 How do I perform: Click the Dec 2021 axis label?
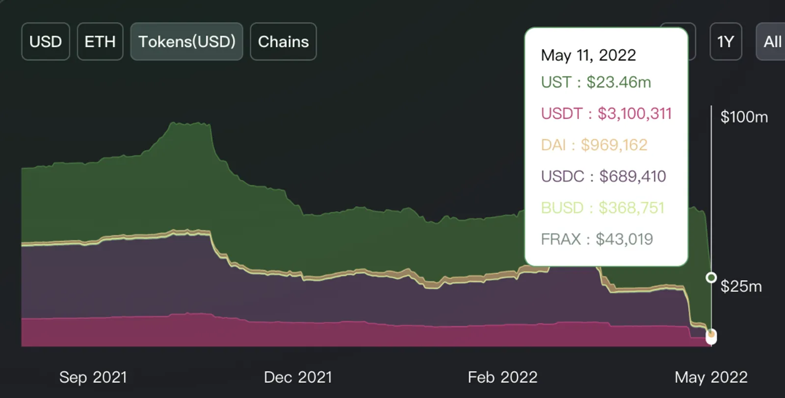pyautogui.click(x=298, y=377)
